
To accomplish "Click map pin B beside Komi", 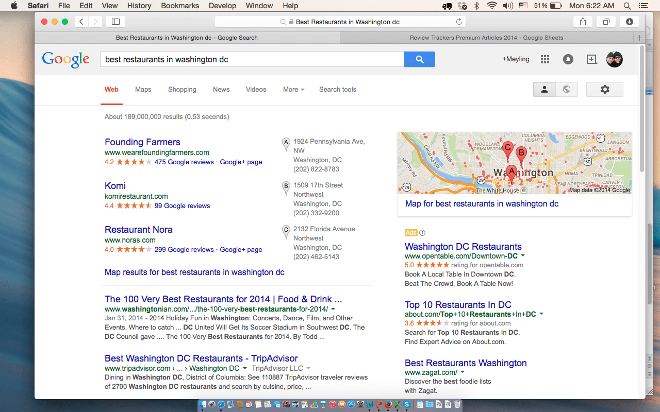I will 286,188.
